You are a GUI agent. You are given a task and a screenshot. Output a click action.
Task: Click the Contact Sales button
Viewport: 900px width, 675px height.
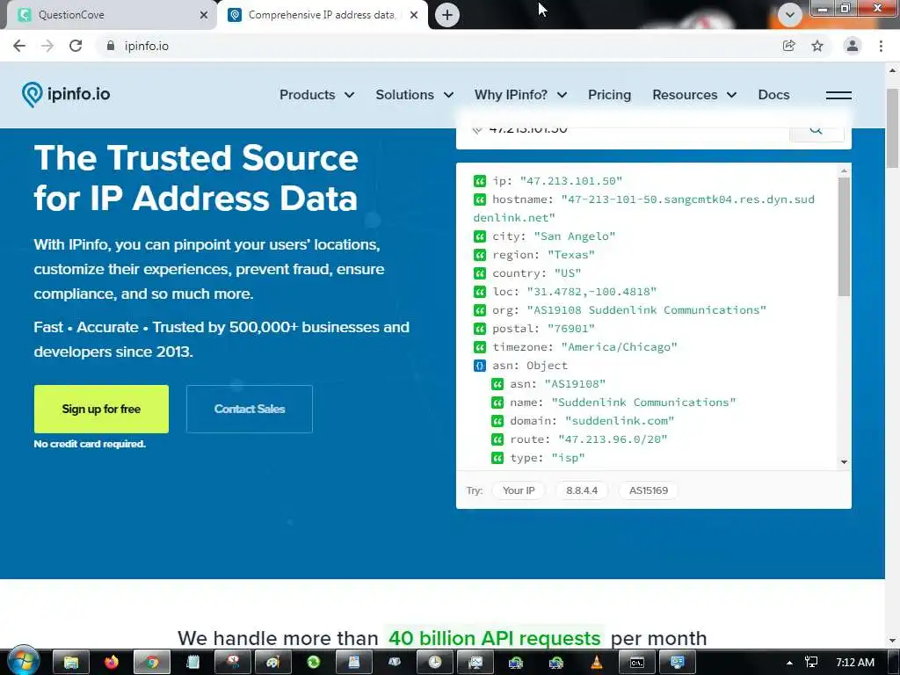[x=249, y=409]
